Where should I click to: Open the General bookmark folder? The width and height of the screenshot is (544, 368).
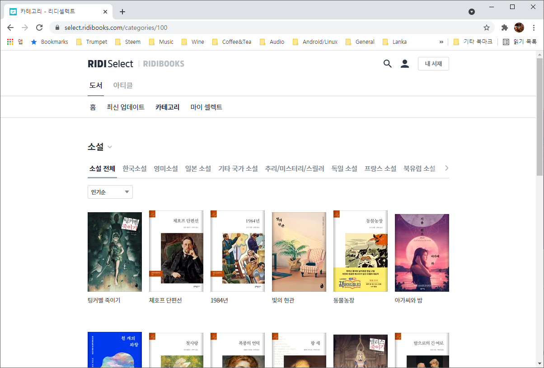360,42
